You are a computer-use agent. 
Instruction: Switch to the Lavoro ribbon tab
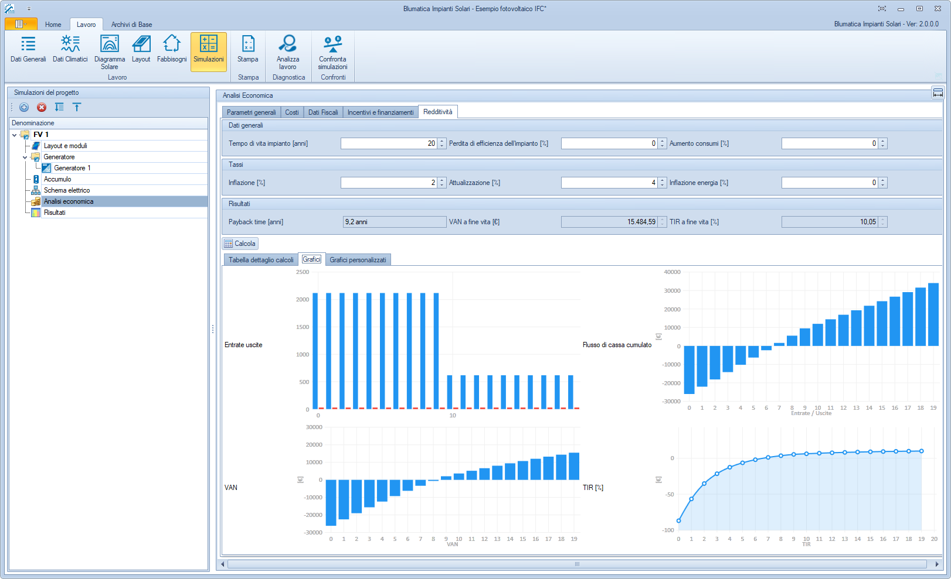pyautogui.click(x=86, y=25)
